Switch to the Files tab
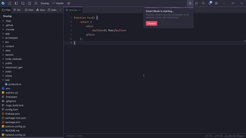 6,10
